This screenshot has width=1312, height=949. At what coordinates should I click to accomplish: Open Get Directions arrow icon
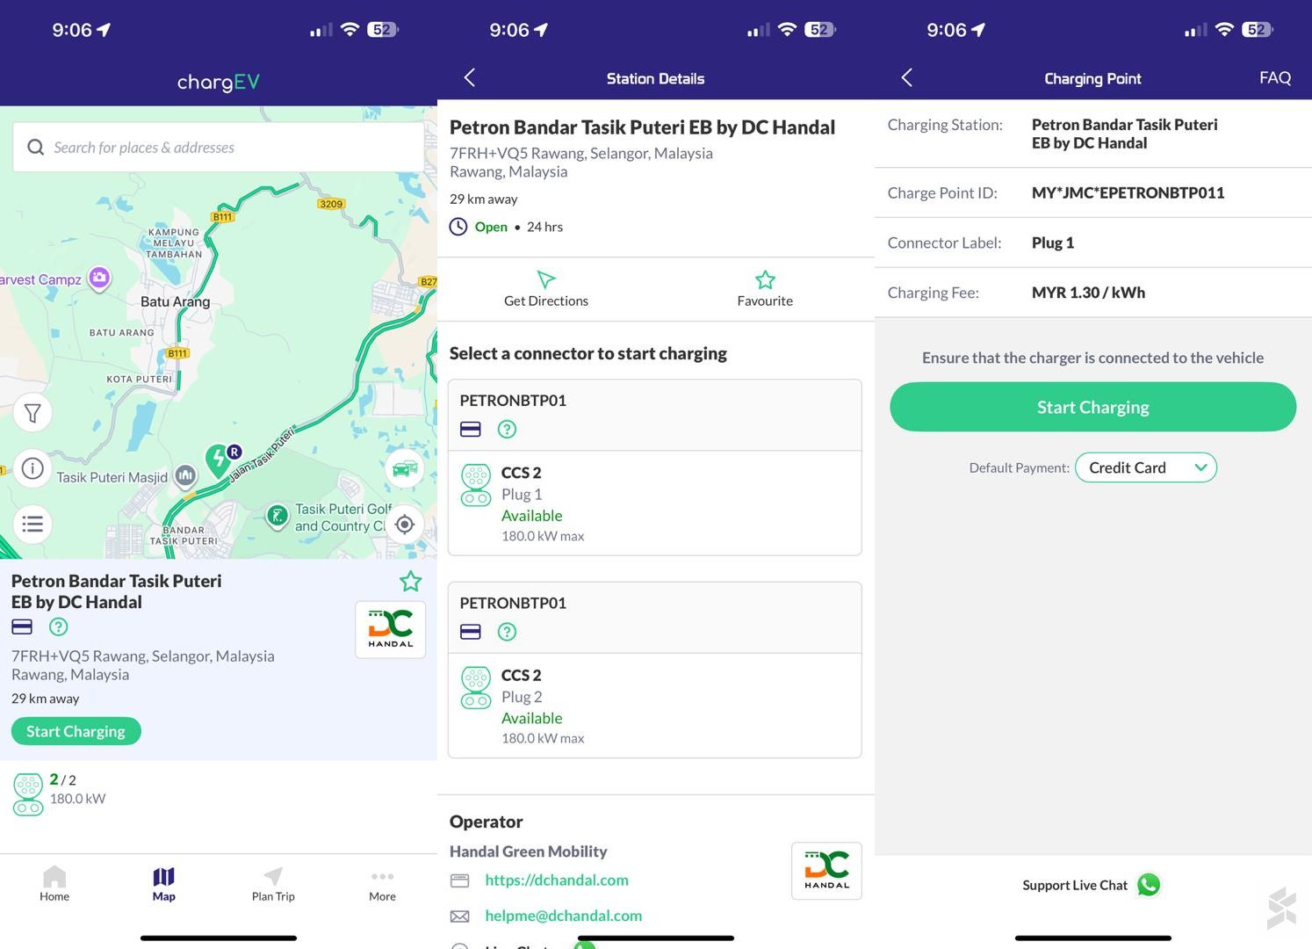tap(545, 280)
